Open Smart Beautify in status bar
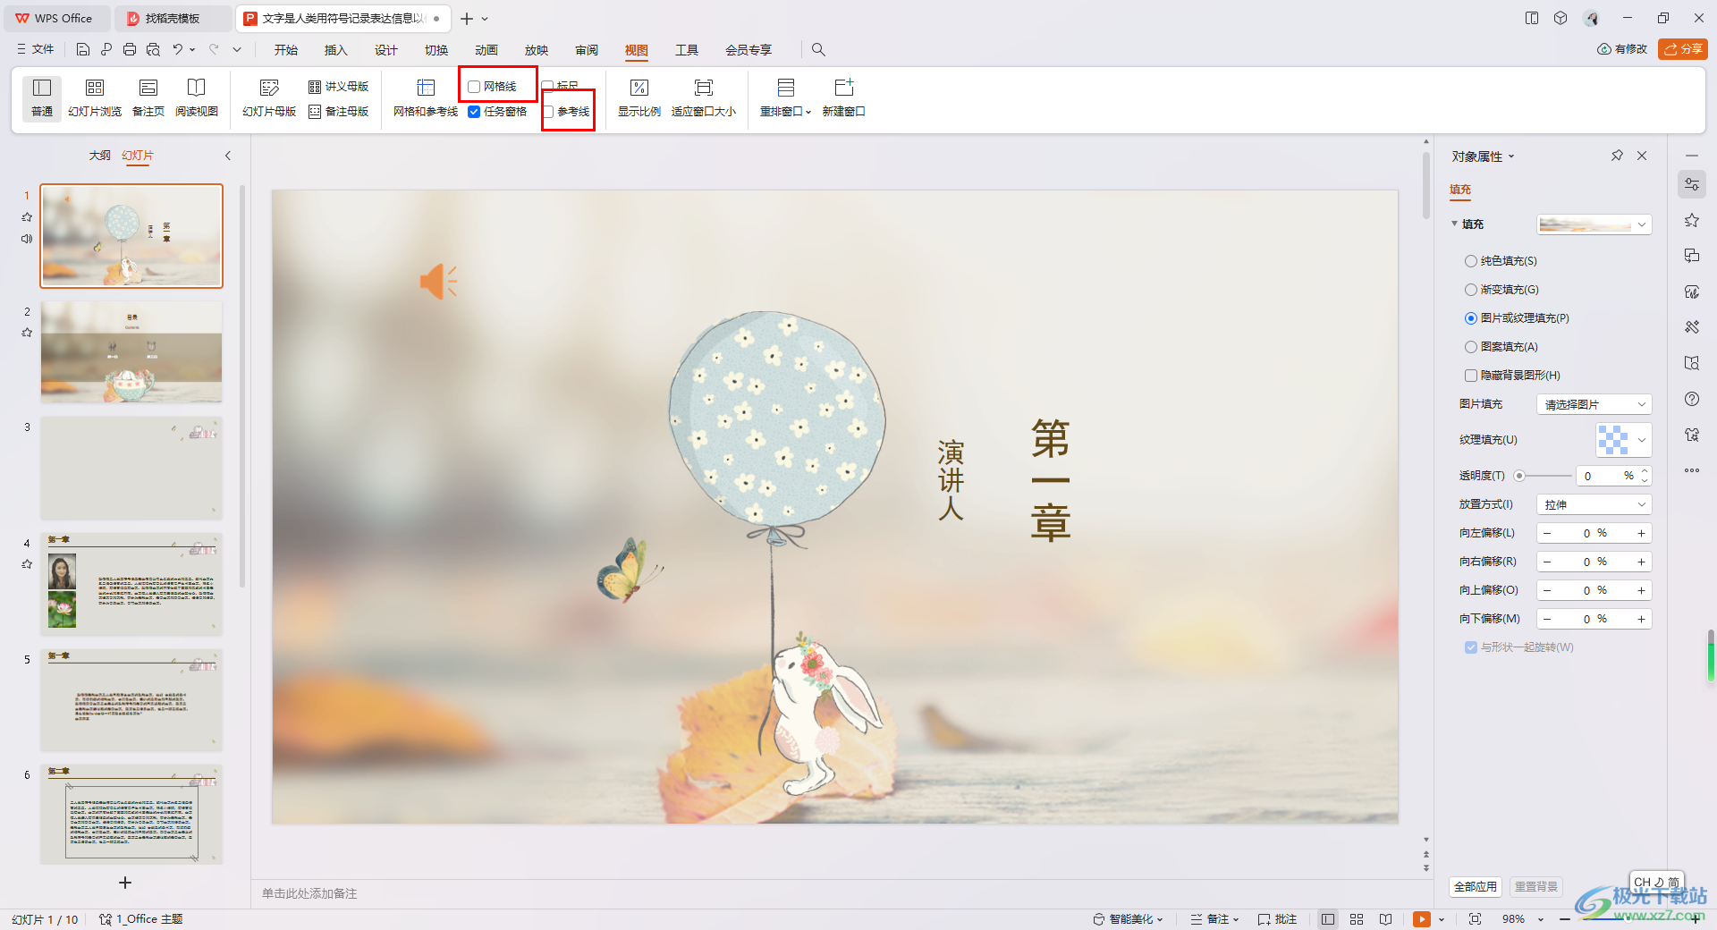1717x930 pixels. (1129, 918)
